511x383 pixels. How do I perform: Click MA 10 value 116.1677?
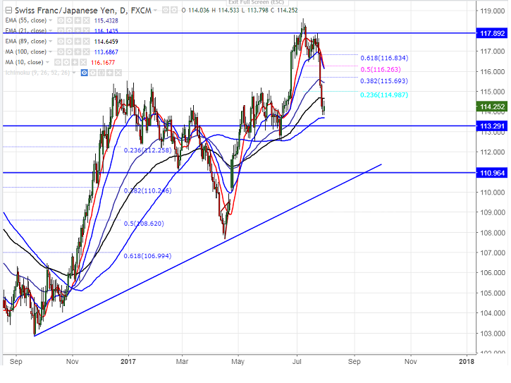coord(103,62)
